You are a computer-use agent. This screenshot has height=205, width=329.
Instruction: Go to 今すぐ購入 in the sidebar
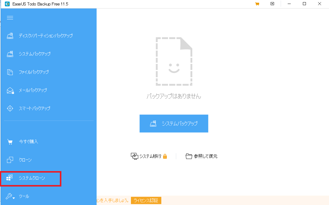pyautogui.click(x=29, y=142)
